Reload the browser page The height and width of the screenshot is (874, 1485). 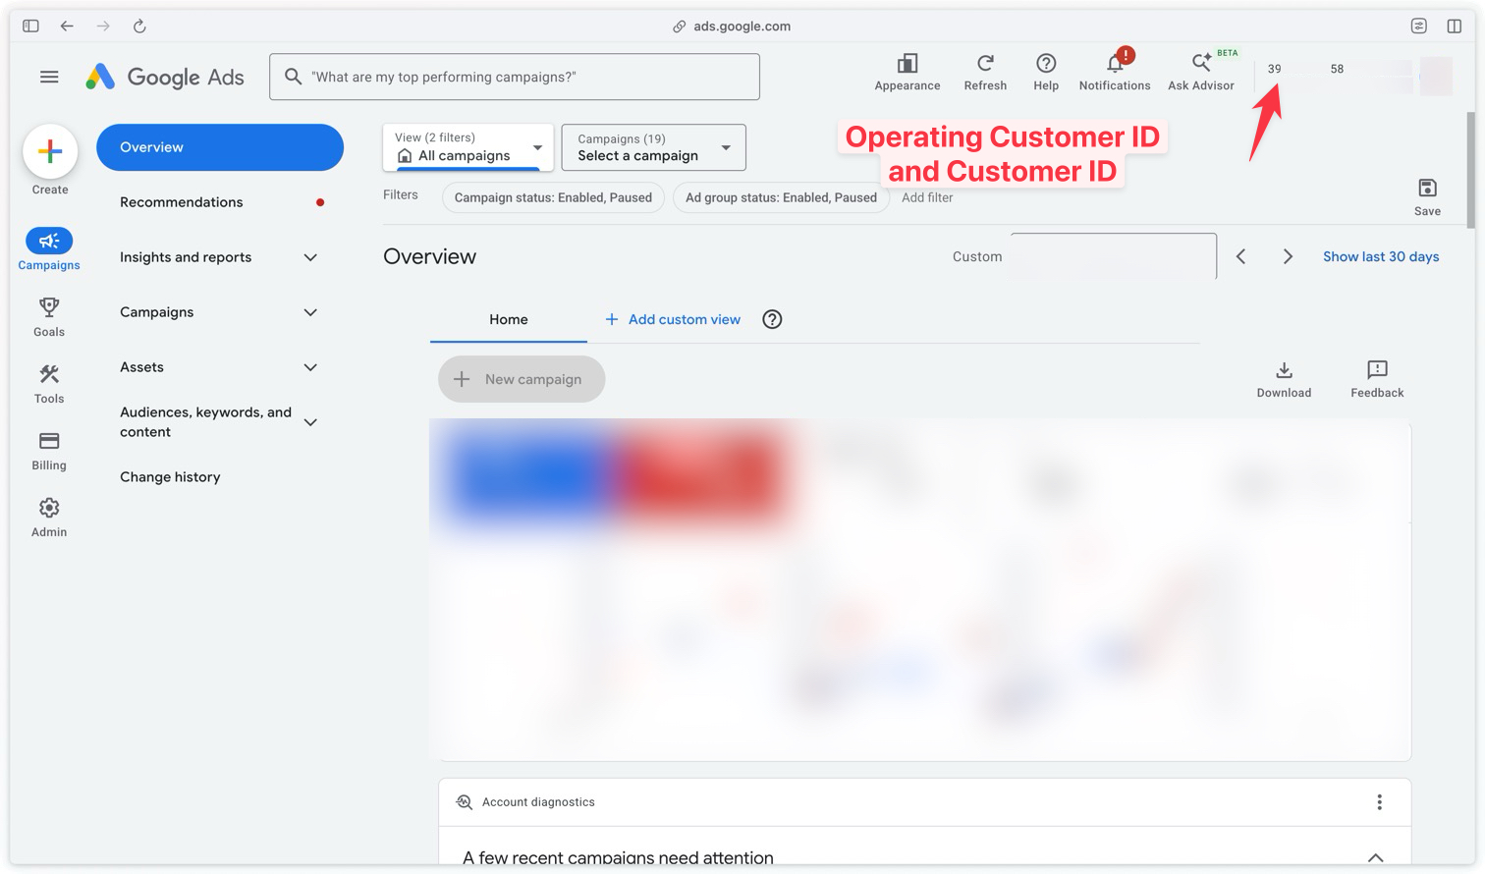pos(139,27)
